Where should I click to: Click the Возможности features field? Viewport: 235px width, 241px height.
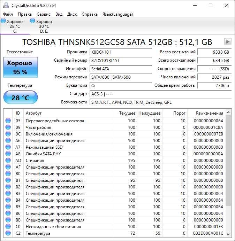pos(160,102)
